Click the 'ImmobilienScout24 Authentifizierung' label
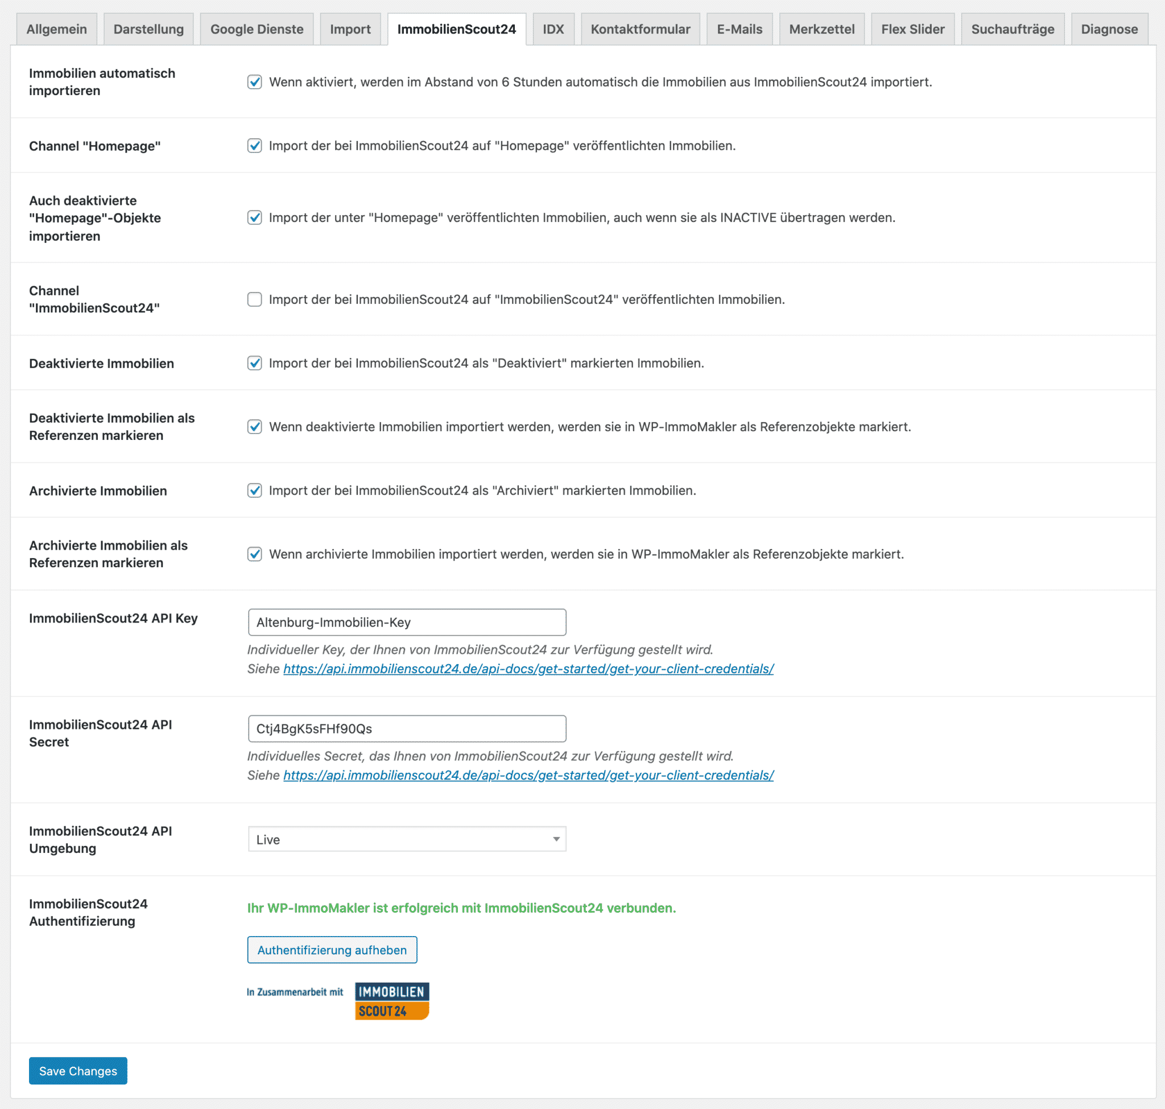Screen dimensions: 1165x1109 (88, 912)
